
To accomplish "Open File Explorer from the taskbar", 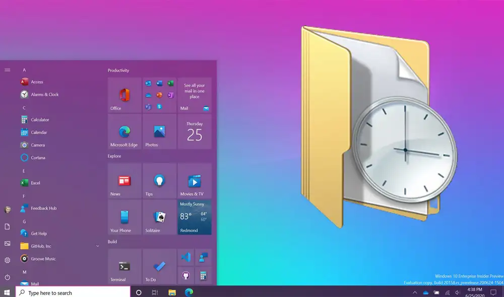I will tap(172, 292).
